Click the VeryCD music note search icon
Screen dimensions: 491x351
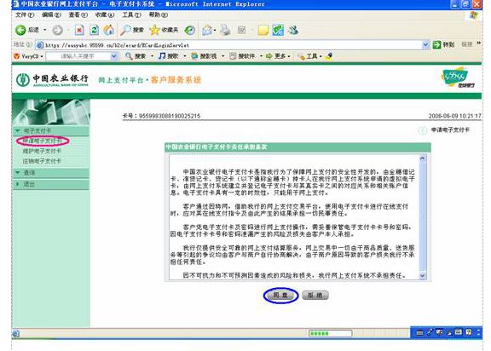tap(162, 56)
